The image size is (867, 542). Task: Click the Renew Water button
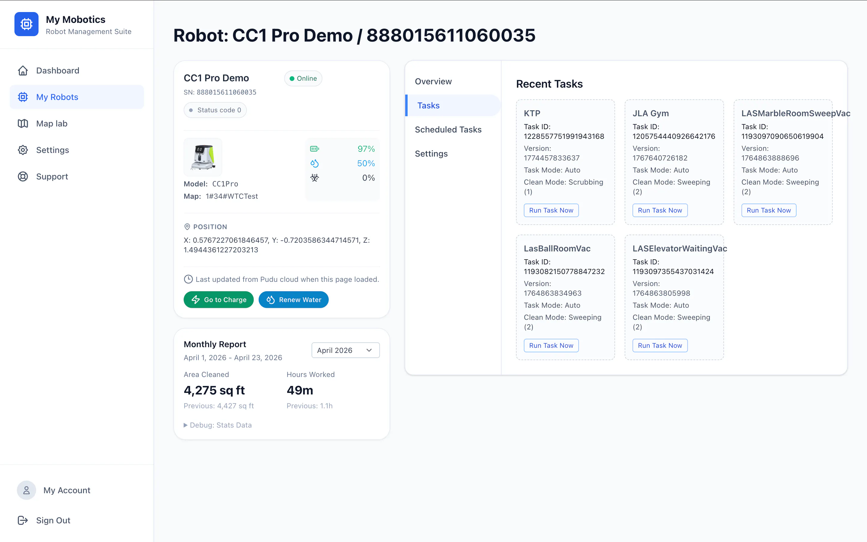tap(294, 300)
